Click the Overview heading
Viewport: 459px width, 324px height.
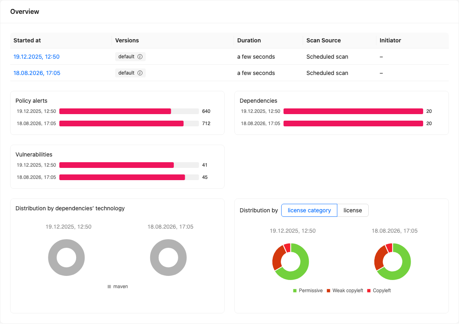coord(24,11)
